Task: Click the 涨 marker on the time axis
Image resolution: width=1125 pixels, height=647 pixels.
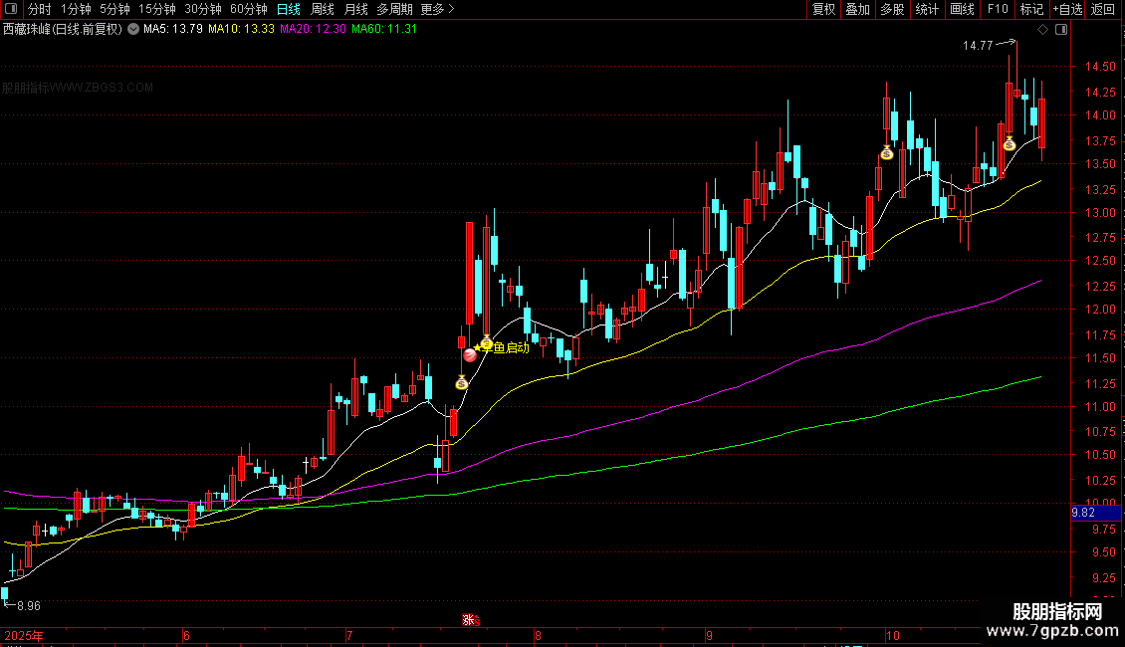Action: [469, 620]
